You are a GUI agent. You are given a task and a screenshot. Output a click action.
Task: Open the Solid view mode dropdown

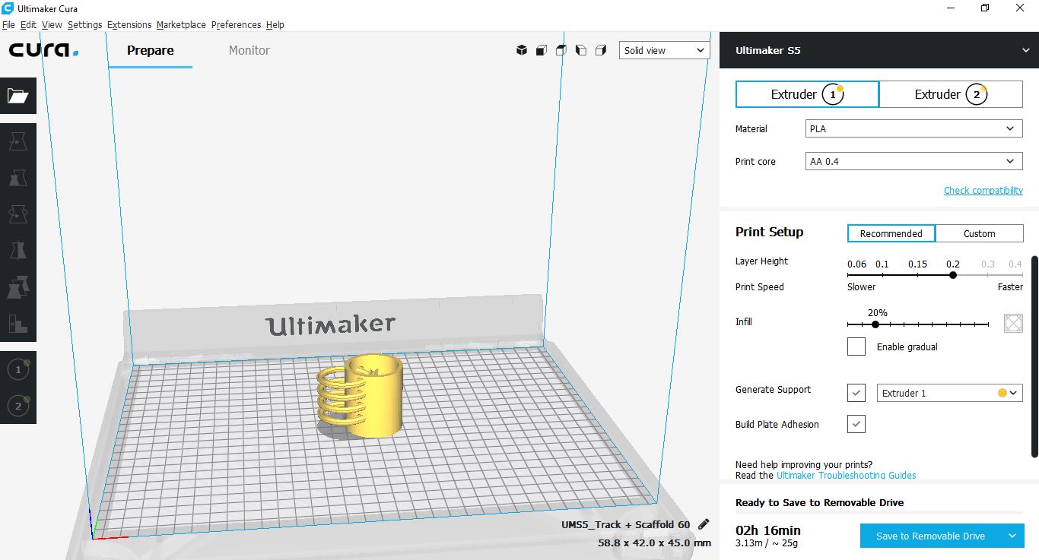pos(665,50)
